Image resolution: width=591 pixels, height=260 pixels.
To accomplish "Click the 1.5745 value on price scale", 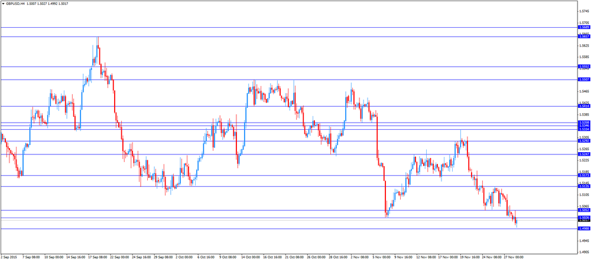I will (583, 11).
